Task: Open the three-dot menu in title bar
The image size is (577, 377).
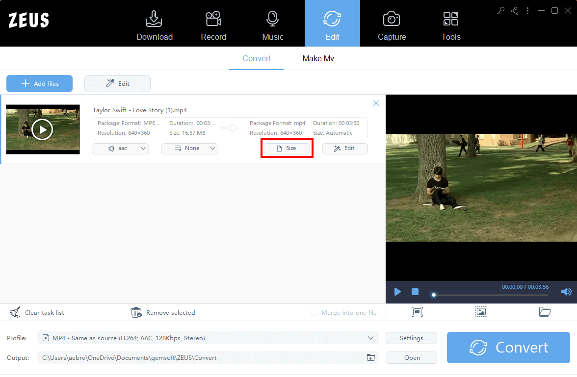Action: [x=528, y=11]
